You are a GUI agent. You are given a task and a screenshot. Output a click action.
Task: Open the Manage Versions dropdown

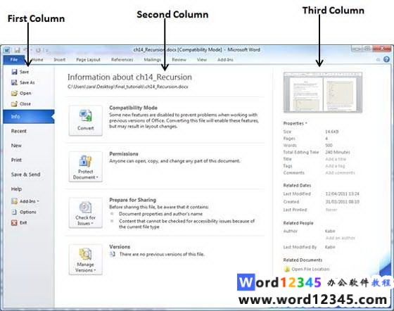86,259
